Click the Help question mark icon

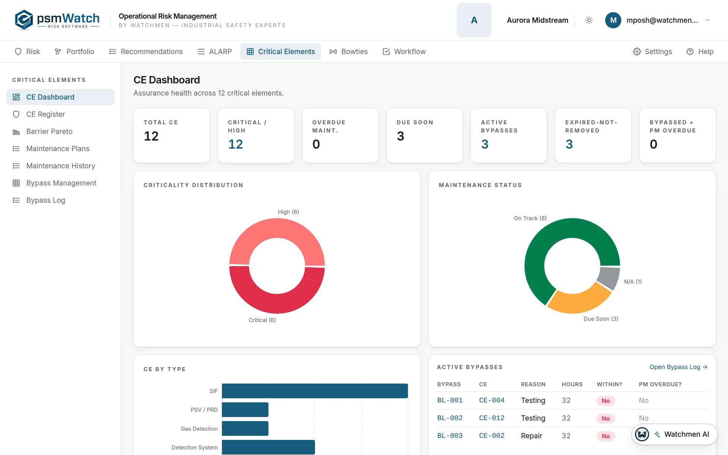(x=690, y=52)
